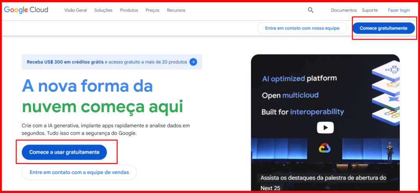Open the Receba US$ 300 em créditos grátis banner
Image resolution: width=420 pixels, height=193 pixels.
coord(112,62)
